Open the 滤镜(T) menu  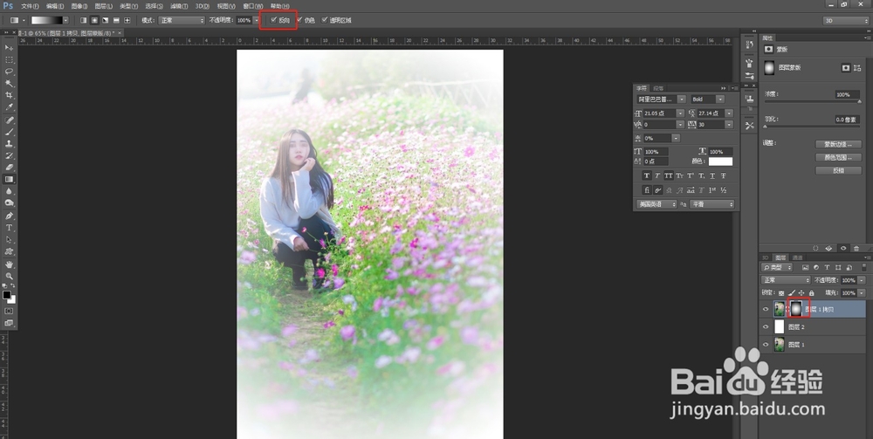click(178, 6)
